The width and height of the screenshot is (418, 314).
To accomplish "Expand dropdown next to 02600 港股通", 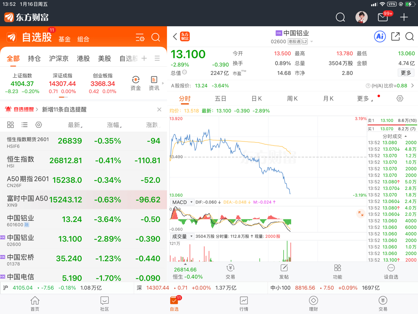I will 311,42.
